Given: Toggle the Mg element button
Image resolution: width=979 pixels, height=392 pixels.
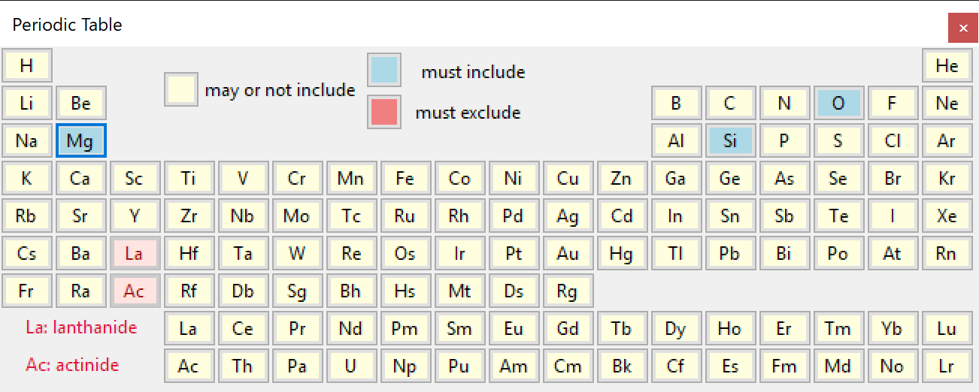Looking at the screenshot, I should 80,140.
